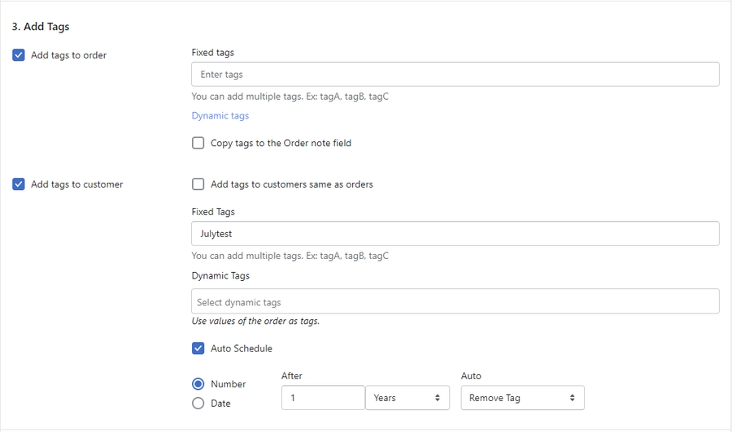
Task: Disable the Auto Schedule checkbox
Action: click(198, 348)
